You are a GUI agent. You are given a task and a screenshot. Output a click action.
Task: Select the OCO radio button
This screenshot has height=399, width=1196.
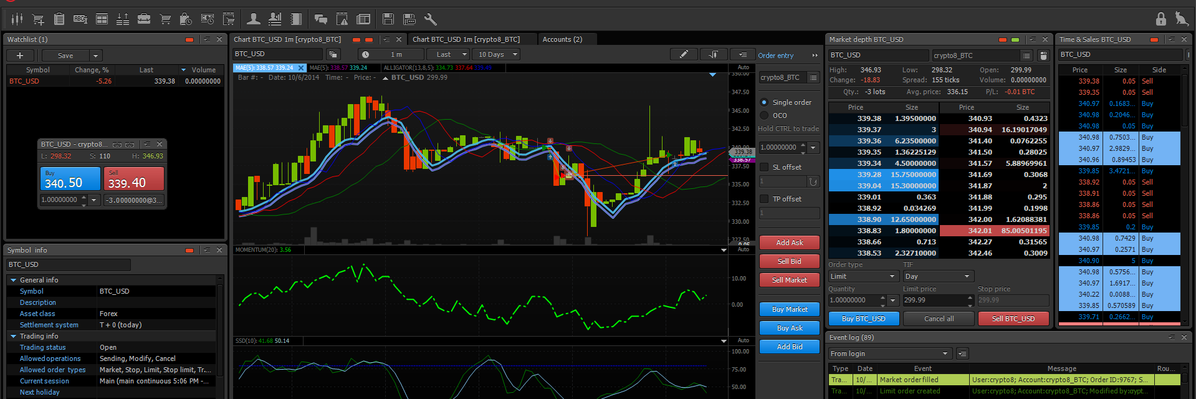[x=764, y=115]
